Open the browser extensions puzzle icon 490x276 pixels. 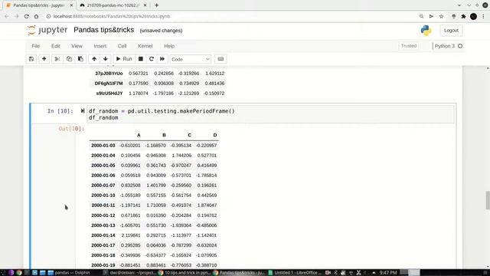point(463,16)
